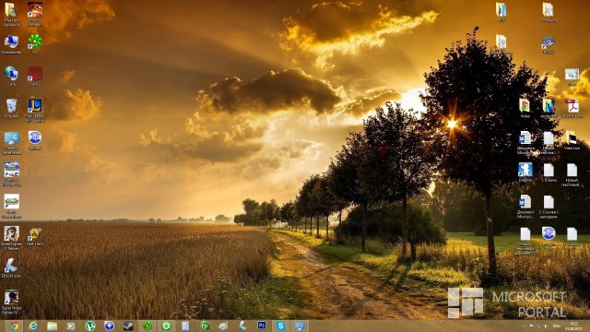Open the blue compass taskbar icon

tap(109, 326)
